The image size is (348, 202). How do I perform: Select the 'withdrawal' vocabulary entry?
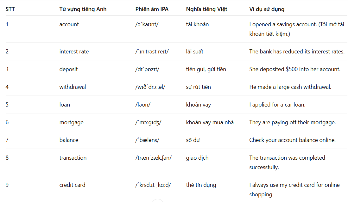[x=73, y=87]
